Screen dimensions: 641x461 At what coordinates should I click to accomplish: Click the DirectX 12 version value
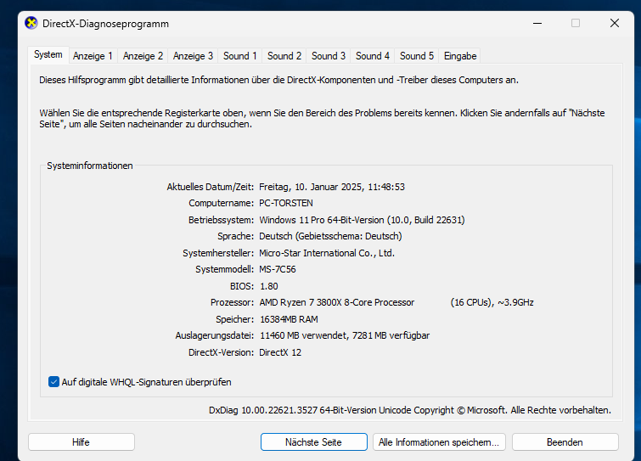(x=280, y=352)
